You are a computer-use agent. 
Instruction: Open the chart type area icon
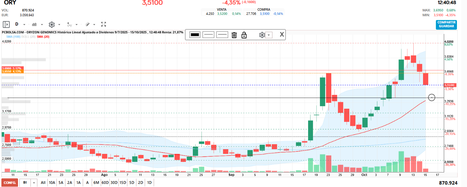tap(34, 24)
